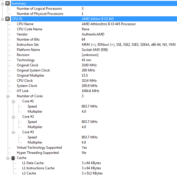Click the 'Yes' Virtual Technology value

coord(84,148)
